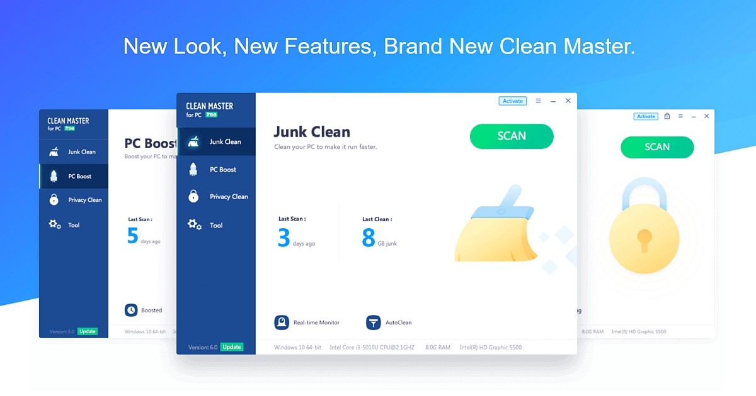Click the SCAN button in the right window

(x=657, y=147)
